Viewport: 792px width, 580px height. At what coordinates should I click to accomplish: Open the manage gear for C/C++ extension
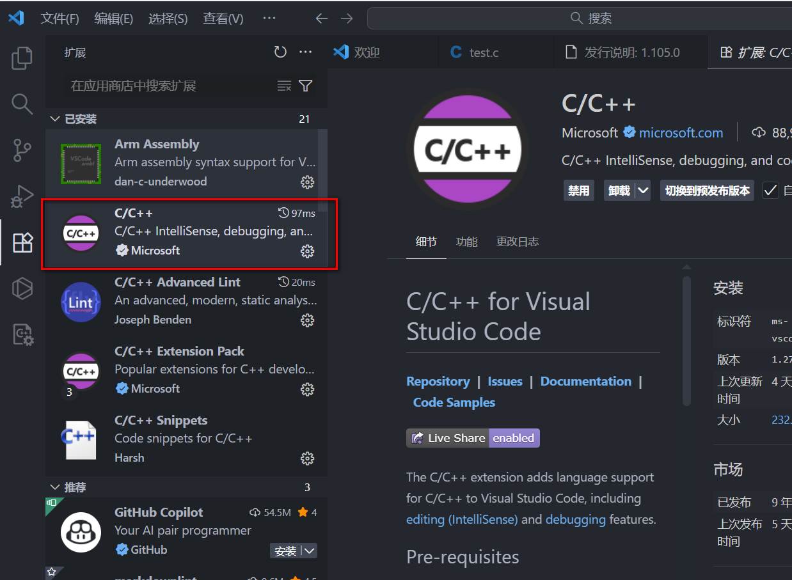pos(308,251)
